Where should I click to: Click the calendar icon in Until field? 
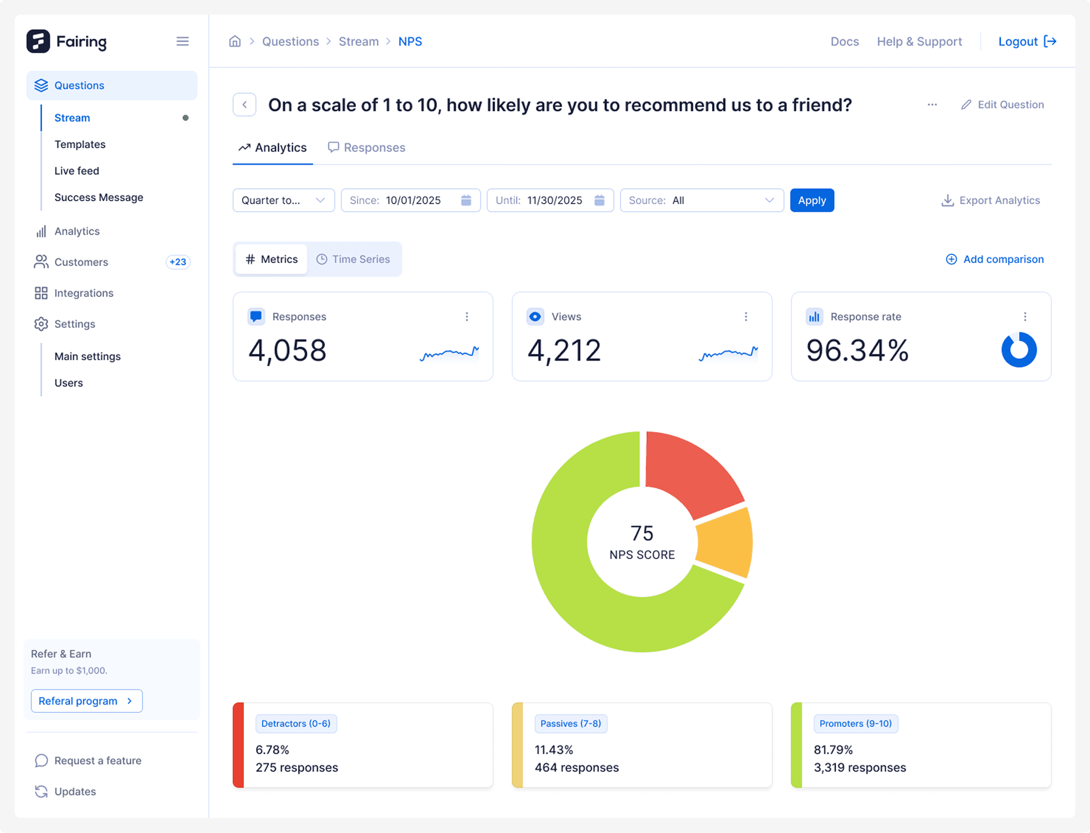pos(599,200)
